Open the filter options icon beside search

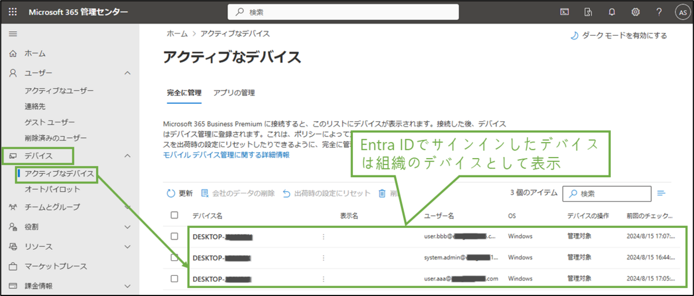(662, 193)
